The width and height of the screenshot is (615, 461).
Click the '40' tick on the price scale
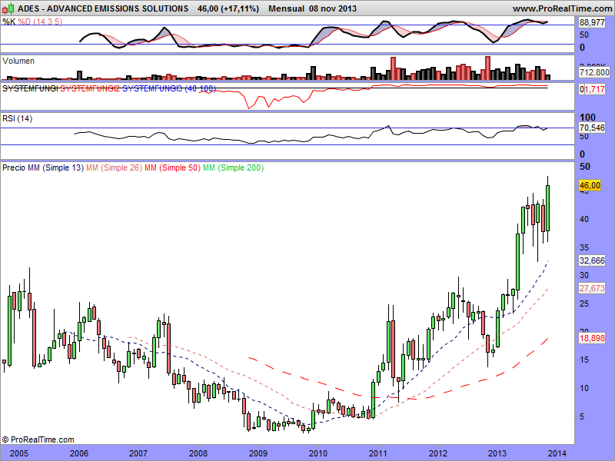[584, 219]
